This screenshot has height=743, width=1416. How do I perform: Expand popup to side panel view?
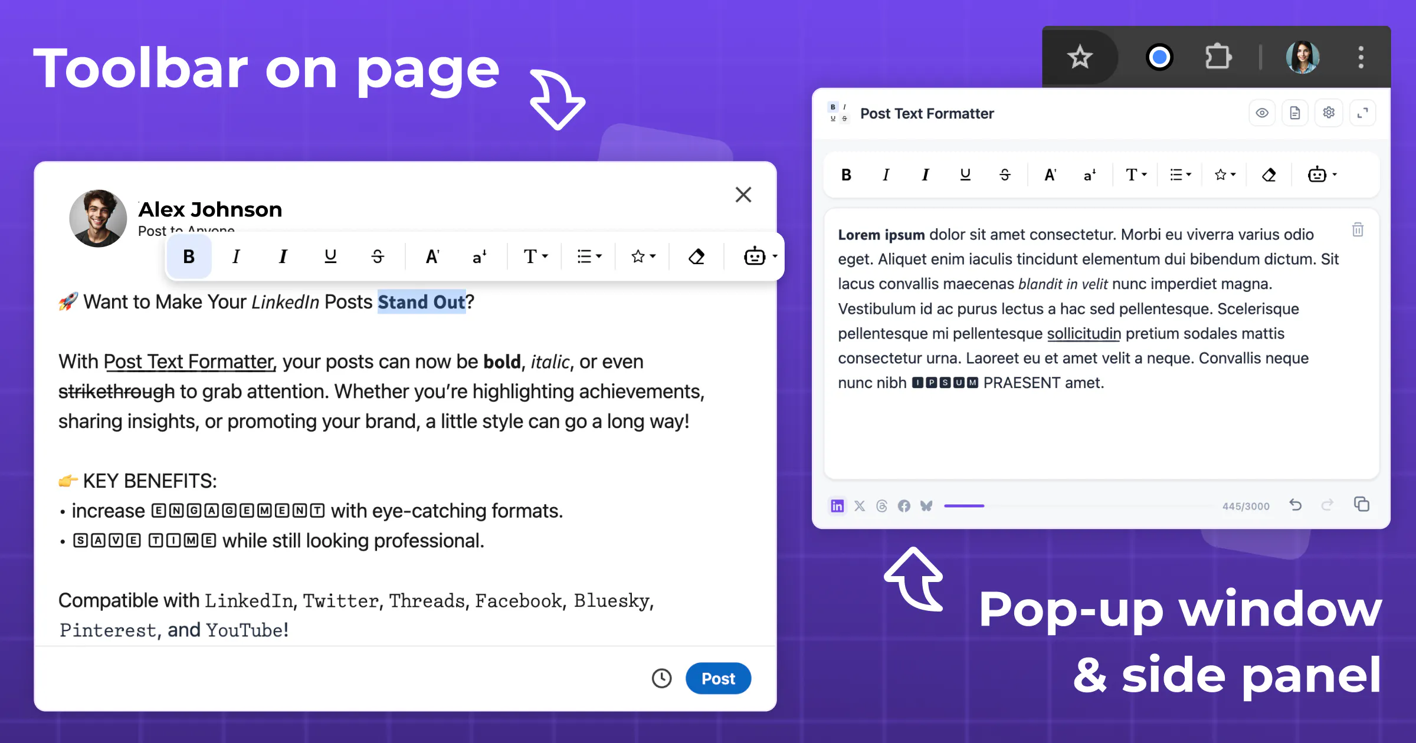[1362, 113]
